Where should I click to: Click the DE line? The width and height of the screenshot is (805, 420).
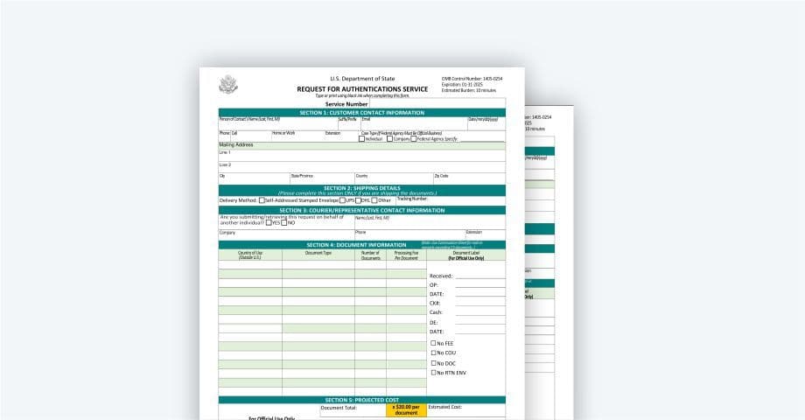point(480,323)
